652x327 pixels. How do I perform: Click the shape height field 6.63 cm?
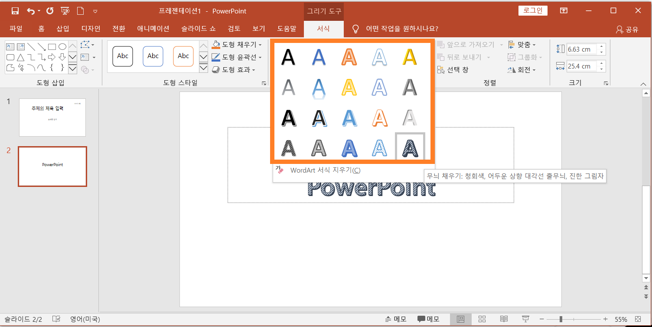[582, 49]
